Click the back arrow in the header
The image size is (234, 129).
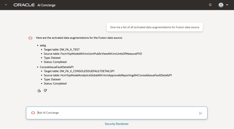pos(6,5)
